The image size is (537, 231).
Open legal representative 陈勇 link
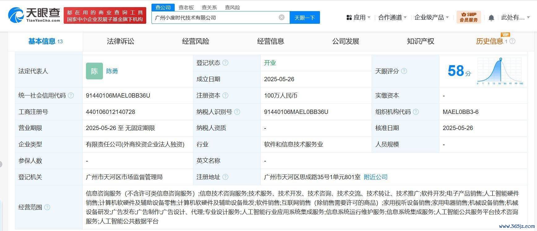(112, 71)
